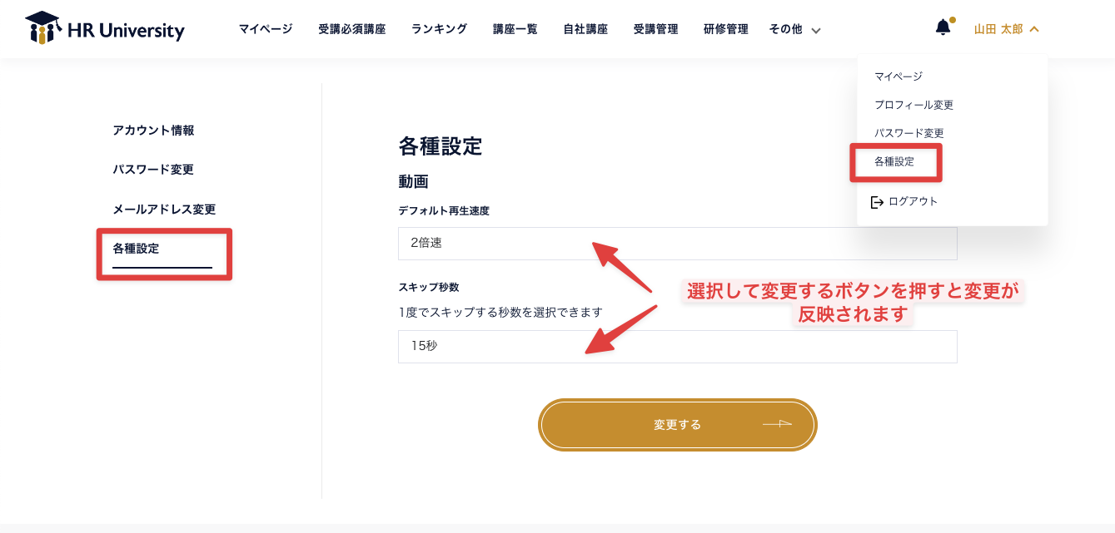Select アカウント情報 in sidebar

153,131
